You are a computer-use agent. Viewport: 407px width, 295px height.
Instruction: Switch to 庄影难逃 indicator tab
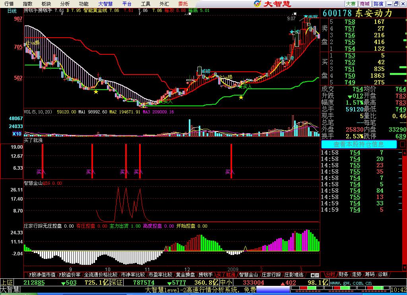[x=294, y=274]
